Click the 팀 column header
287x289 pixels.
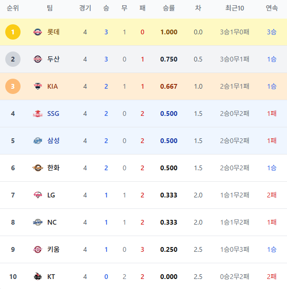pyautogui.click(x=50, y=8)
